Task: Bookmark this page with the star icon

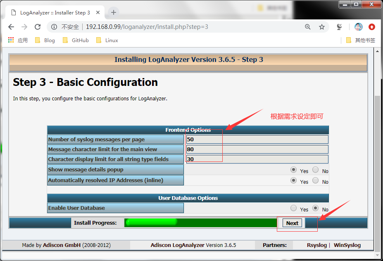Action: (322, 27)
